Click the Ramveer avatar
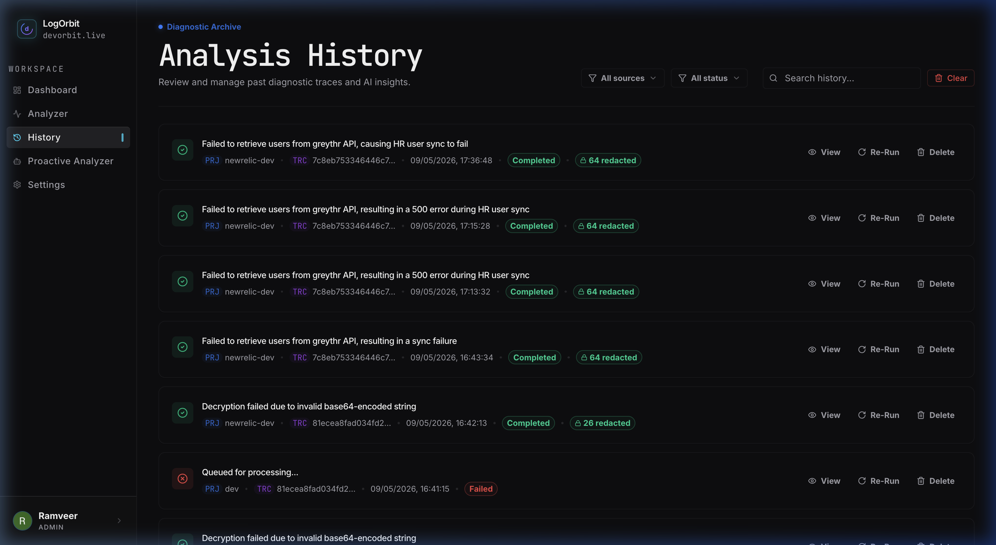This screenshot has height=545, width=996. point(22,521)
